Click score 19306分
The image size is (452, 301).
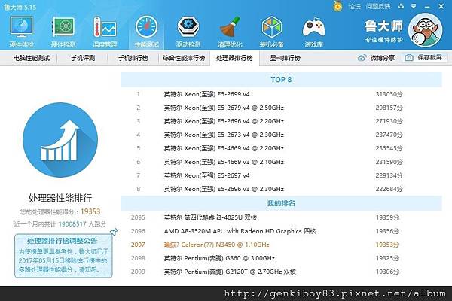click(387, 272)
